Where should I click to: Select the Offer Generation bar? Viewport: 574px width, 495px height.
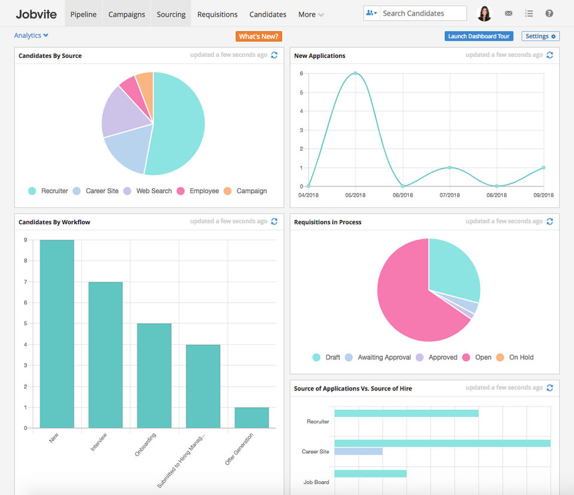point(252,418)
